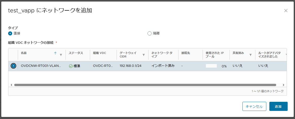Click the horizontal scrollbar thumb
Viewport: 295px width, 119px height.
(x=145, y=85)
